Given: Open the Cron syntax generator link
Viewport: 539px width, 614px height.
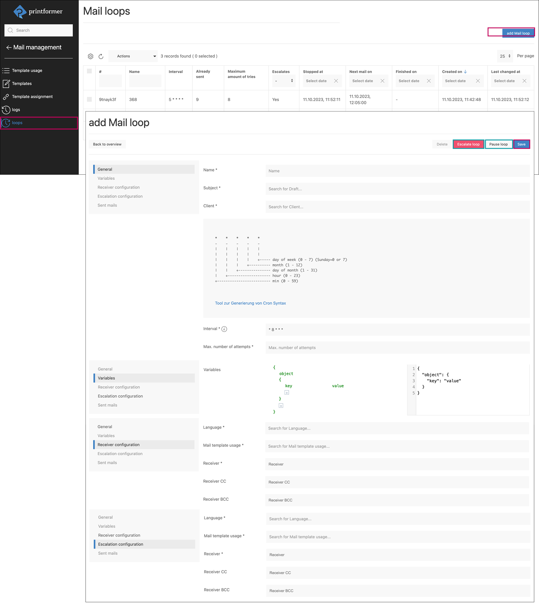Looking at the screenshot, I should pos(250,303).
